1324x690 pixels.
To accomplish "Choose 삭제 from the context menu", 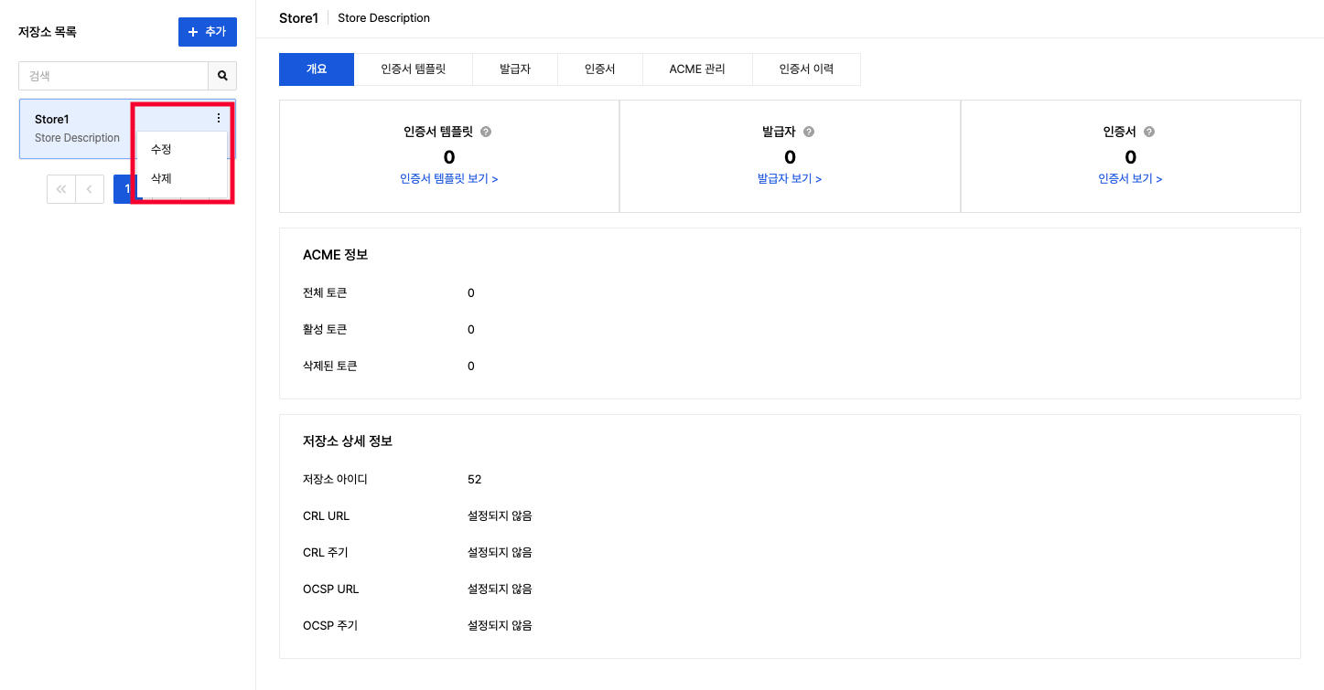I will pos(162,178).
